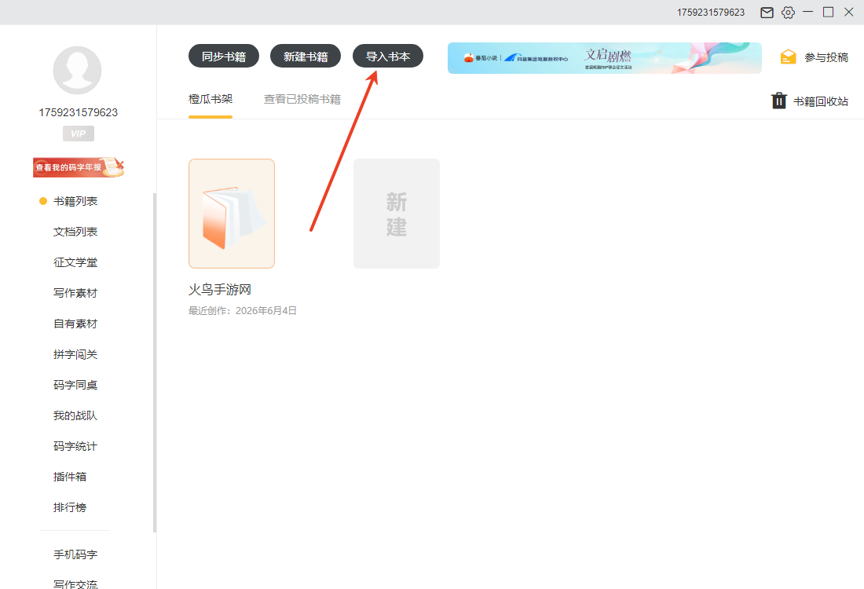Open the mail envelope icon in title bar
This screenshot has height=589, width=864.
pos(767,13)
